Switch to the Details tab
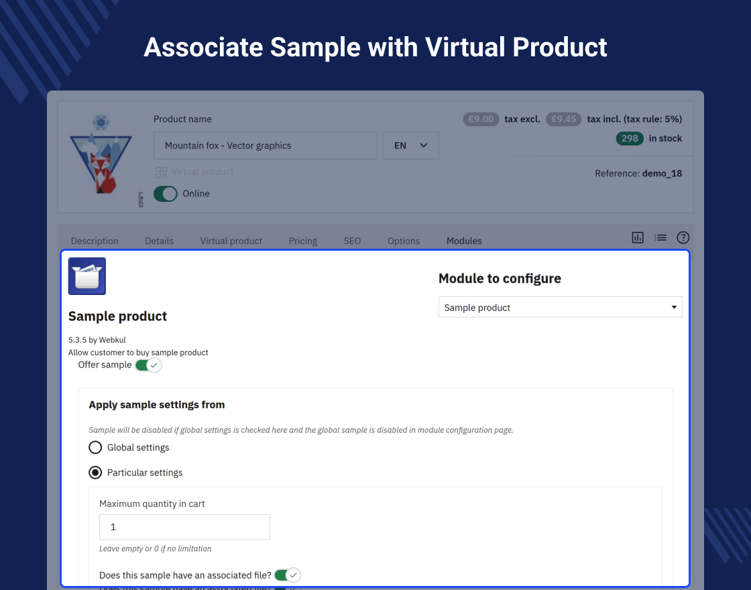Viewport: 751px width, 590px height. [x=159, y=241]
